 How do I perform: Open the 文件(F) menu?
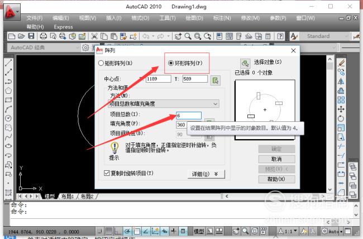(35, 18)
